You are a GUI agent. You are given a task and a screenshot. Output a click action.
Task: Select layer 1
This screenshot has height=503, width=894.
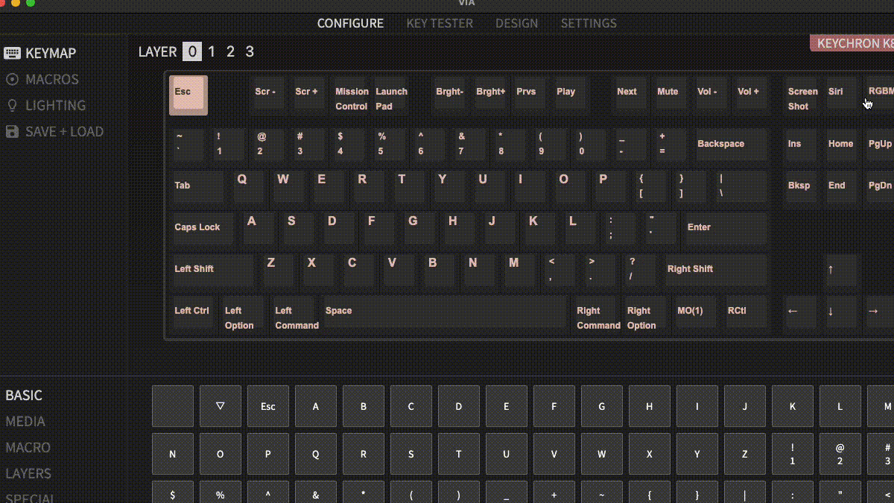pos(212,51)
